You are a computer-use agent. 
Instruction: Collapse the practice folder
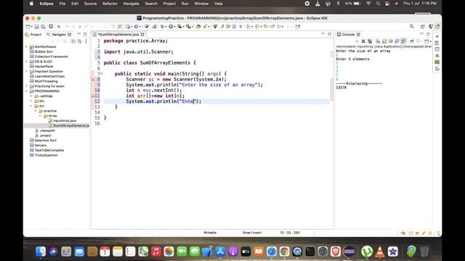click(x=36, y=111)
